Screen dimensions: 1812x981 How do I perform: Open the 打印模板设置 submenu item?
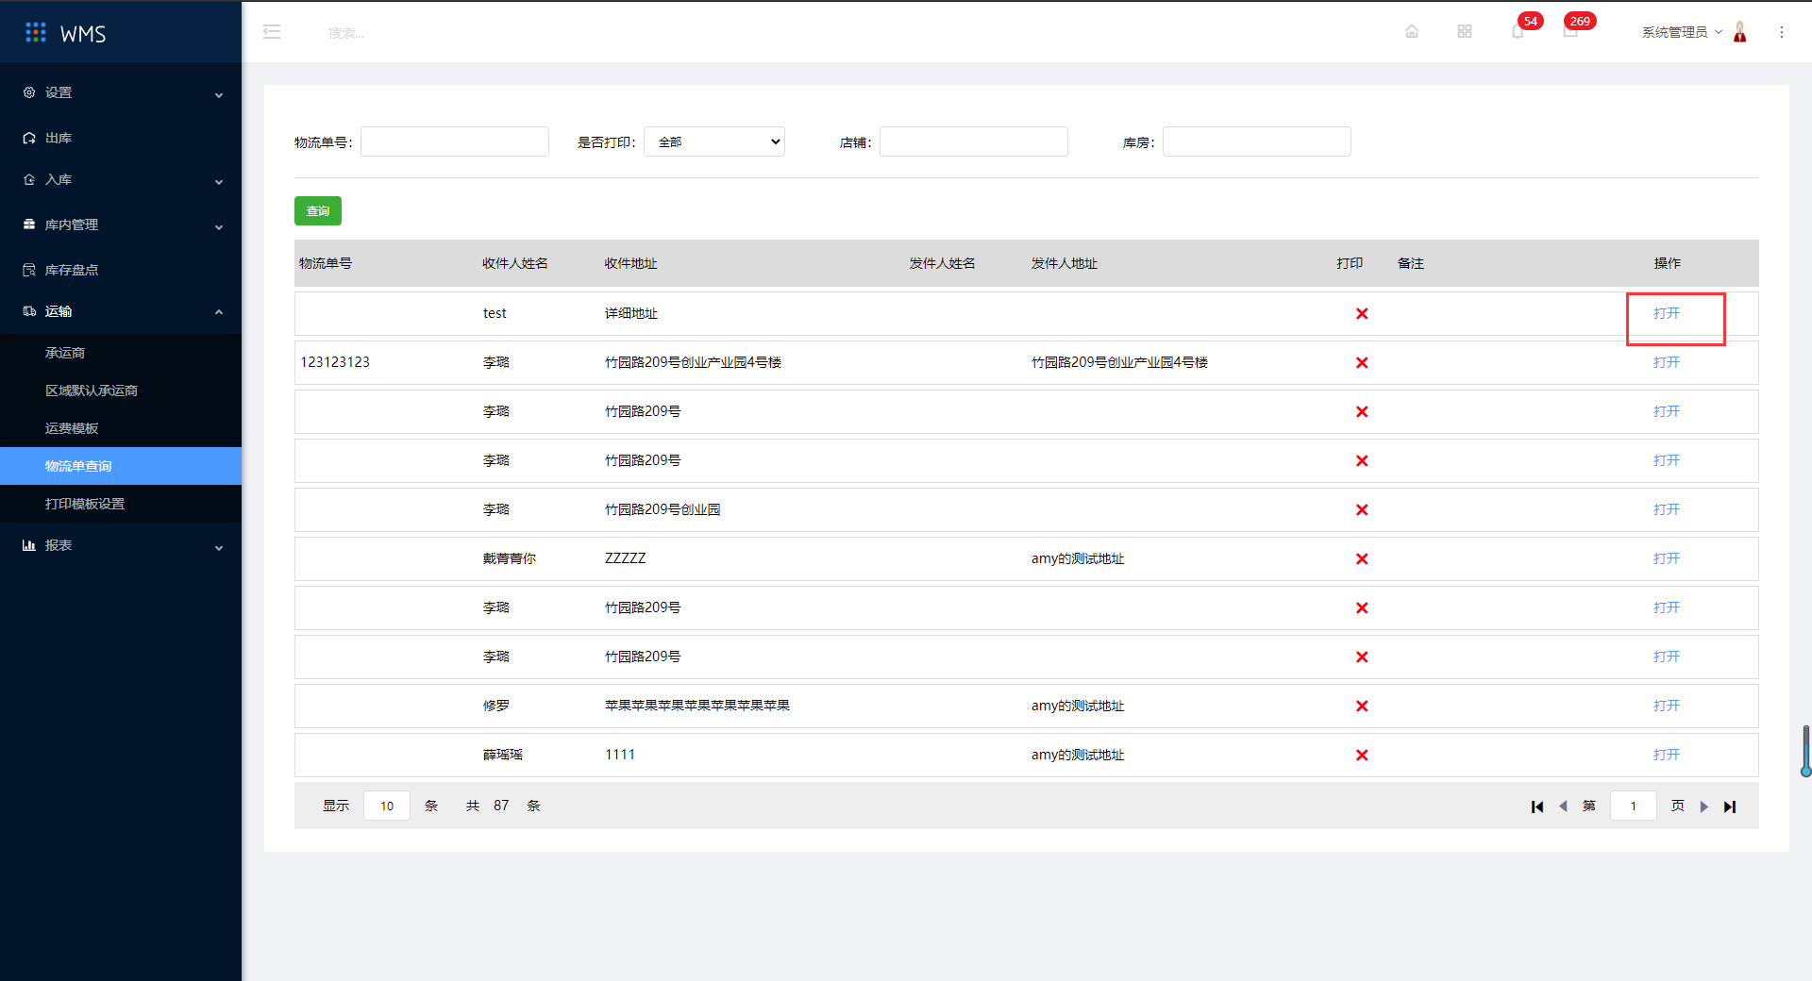121,504
